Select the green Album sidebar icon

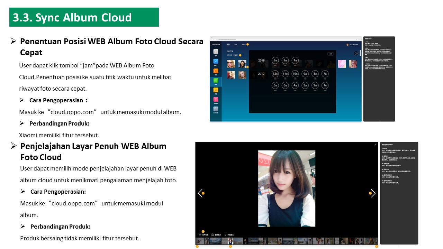(x=216, y=81)
